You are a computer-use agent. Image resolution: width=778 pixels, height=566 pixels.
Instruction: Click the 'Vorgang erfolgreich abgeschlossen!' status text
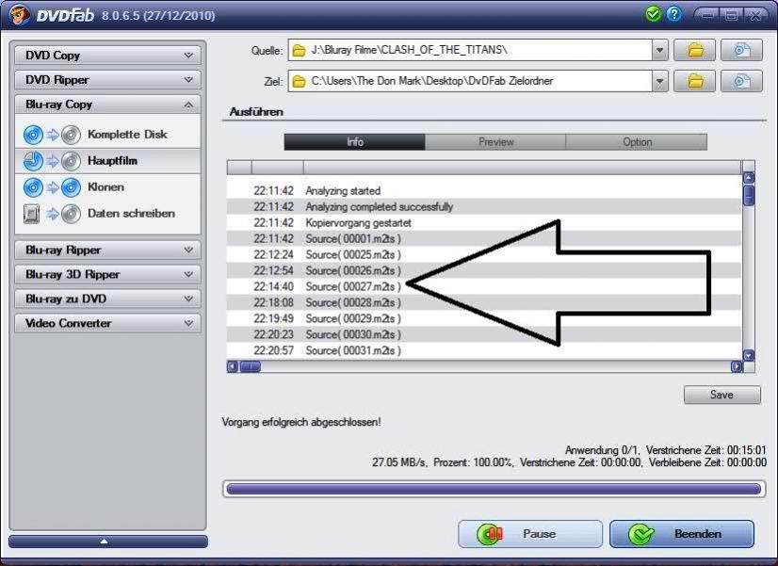[x=301, y=422]
